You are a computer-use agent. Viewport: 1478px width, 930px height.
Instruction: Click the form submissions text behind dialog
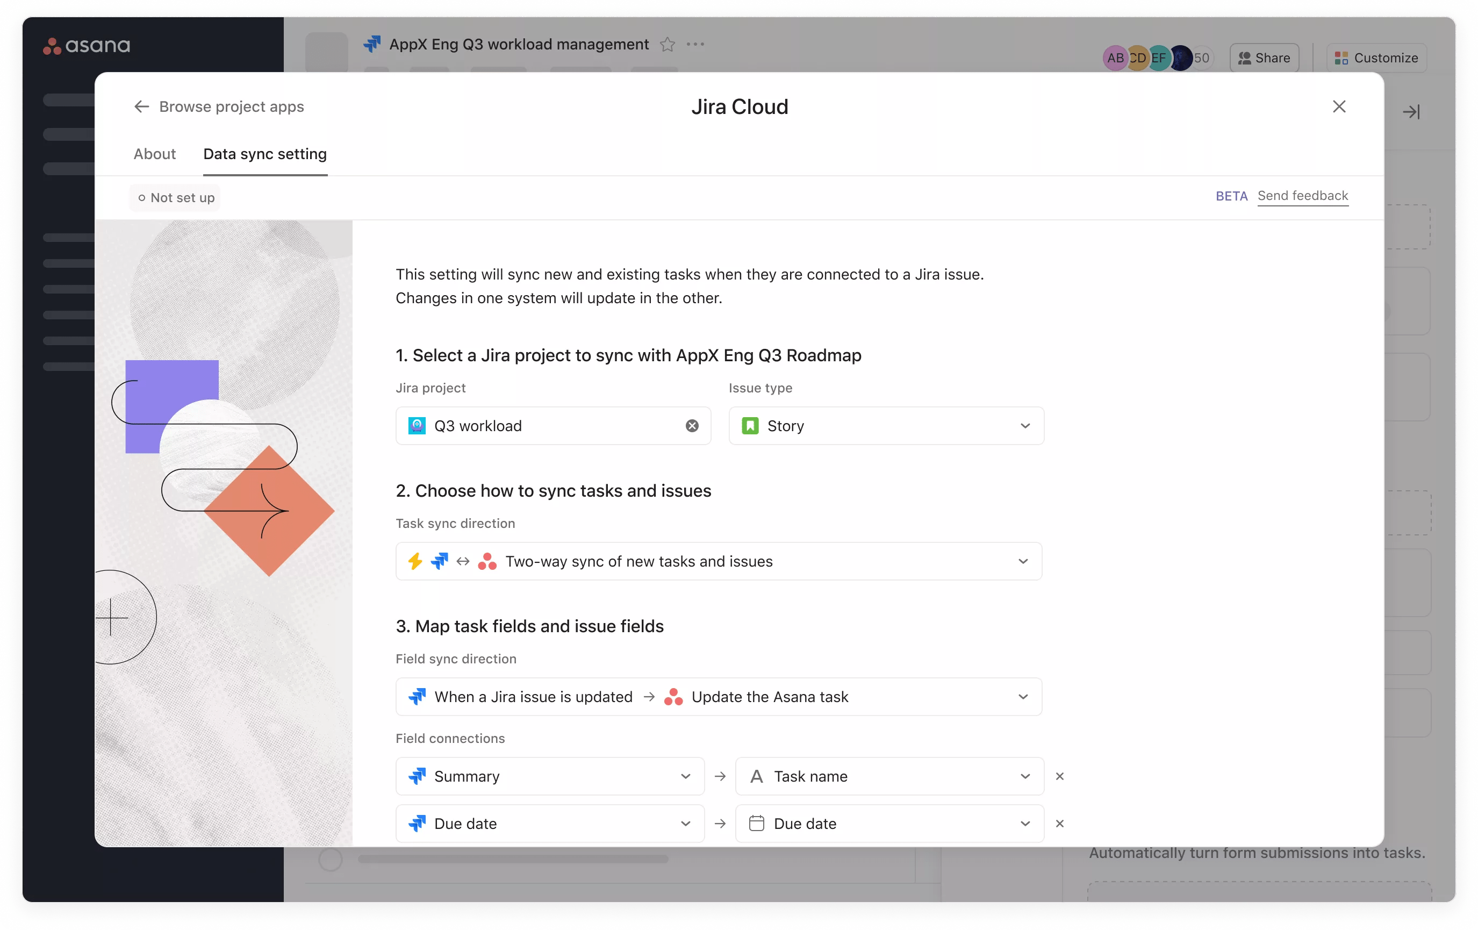(1257, 853)
